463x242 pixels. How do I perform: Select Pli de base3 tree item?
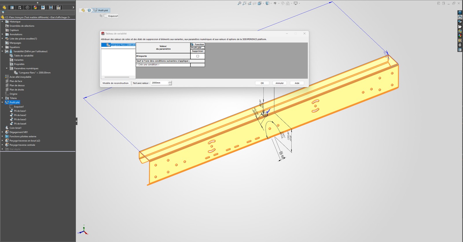pyautogui.click(x=20, y=120)
